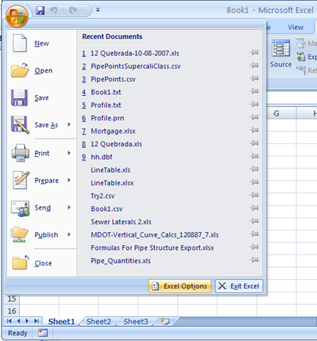Viewport: 317px width, 341px height.
Task: Pin Profile.txt to recent list
Action: pos(254,104)
